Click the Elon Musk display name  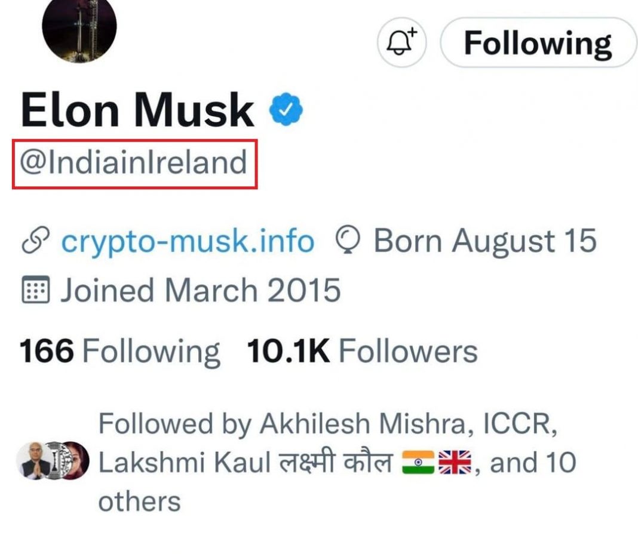pyautogui.click(x=137, y=110)
